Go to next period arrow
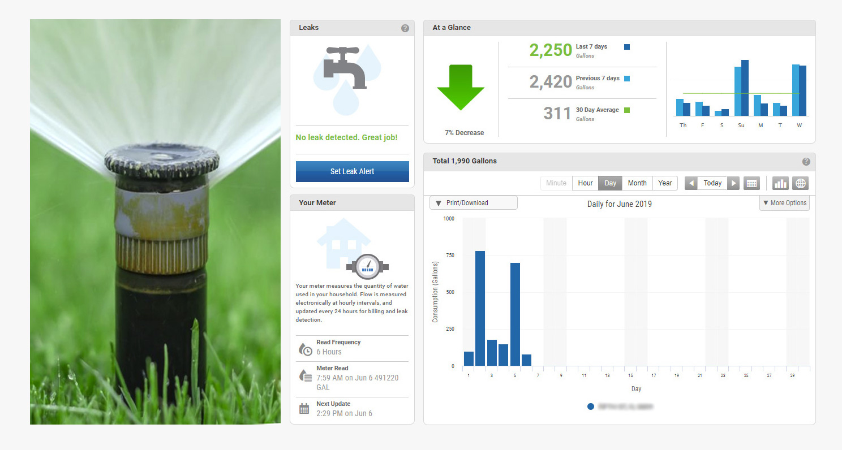 click(733, 183)
